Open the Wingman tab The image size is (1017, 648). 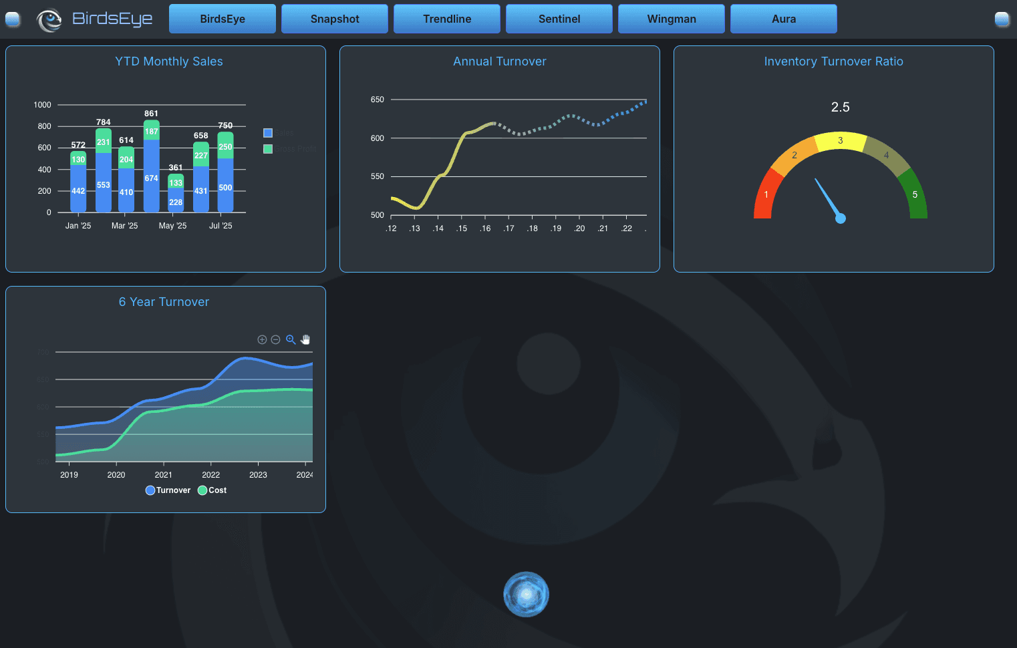(x=672, y=19)
